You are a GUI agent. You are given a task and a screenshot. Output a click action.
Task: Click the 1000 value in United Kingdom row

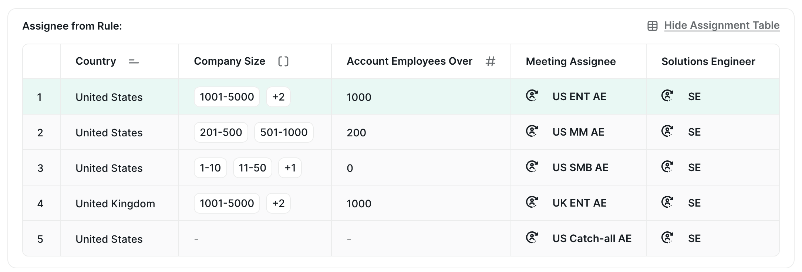pos(359,204)
